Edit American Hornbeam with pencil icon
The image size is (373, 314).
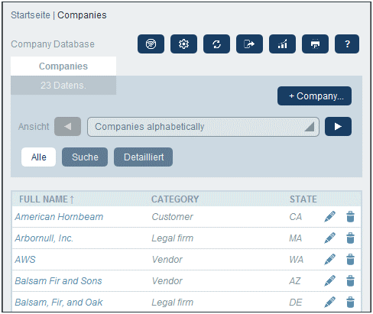pyautogui.click(x=329, y=217)
